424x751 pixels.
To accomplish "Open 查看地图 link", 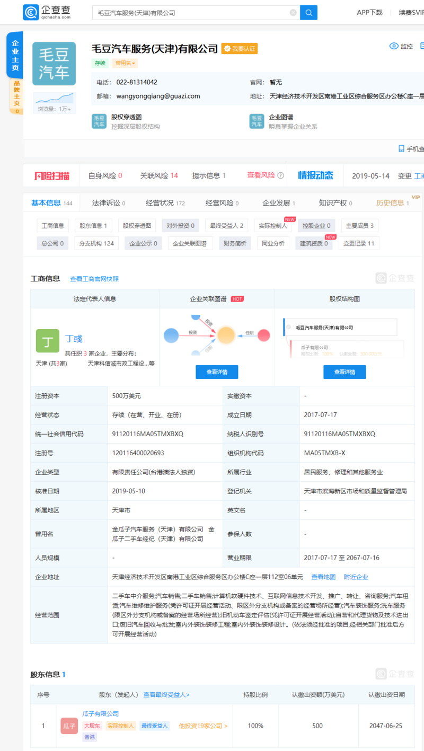I will pyautogui.click(x=323, y=577).
